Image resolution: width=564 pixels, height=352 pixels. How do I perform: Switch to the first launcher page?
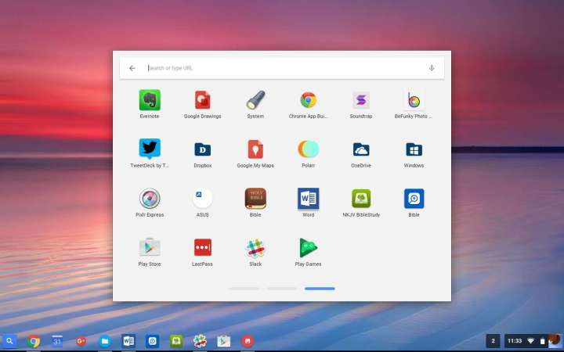(x=244, y=289)
